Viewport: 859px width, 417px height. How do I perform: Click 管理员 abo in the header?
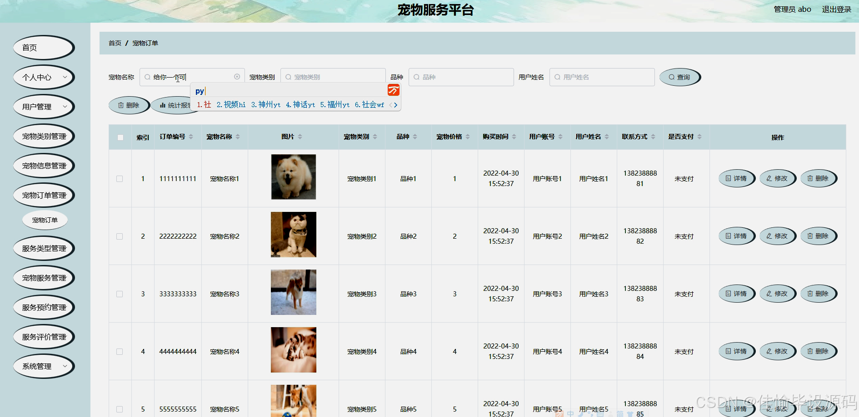click(792, 9)
